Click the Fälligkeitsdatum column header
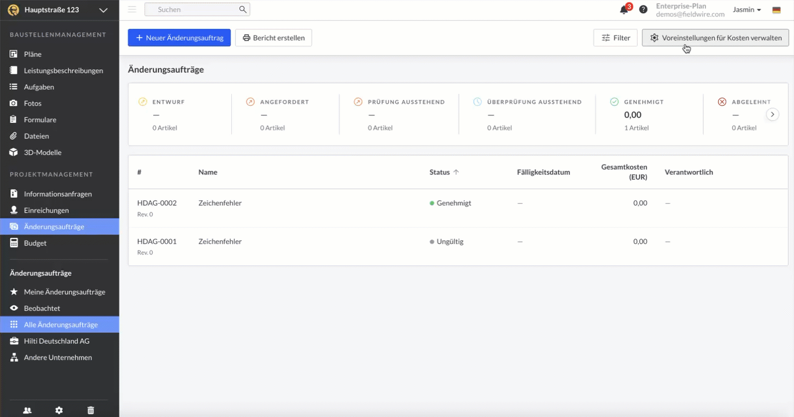This screenshot has width=794, height=417. 544,172
